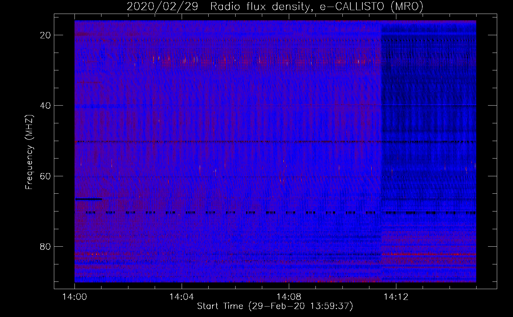Viewport: 513px width, 317px height.
Task: Click the x-axis label 'Start Time (29-Feb-20 13:59:37)'
Action: 275,306
